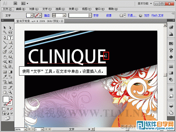Select the Gradient tool
The width and height of the screenshot is (176, 132).
[x=10, y=72]
